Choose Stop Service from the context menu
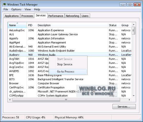This screenshot has height=122, width=143. (x=68, y=64)
